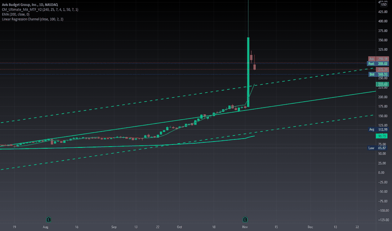Screen dimensions: 392x231
Task: Click the green 95.75 EMA value label
Action: tap(382, 136)
